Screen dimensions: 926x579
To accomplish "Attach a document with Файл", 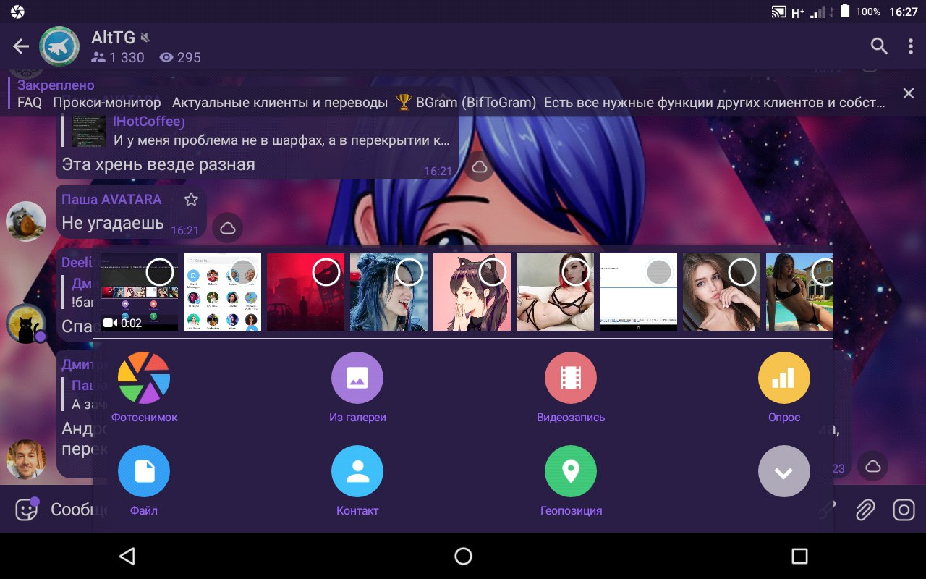I will pos(144,481).
